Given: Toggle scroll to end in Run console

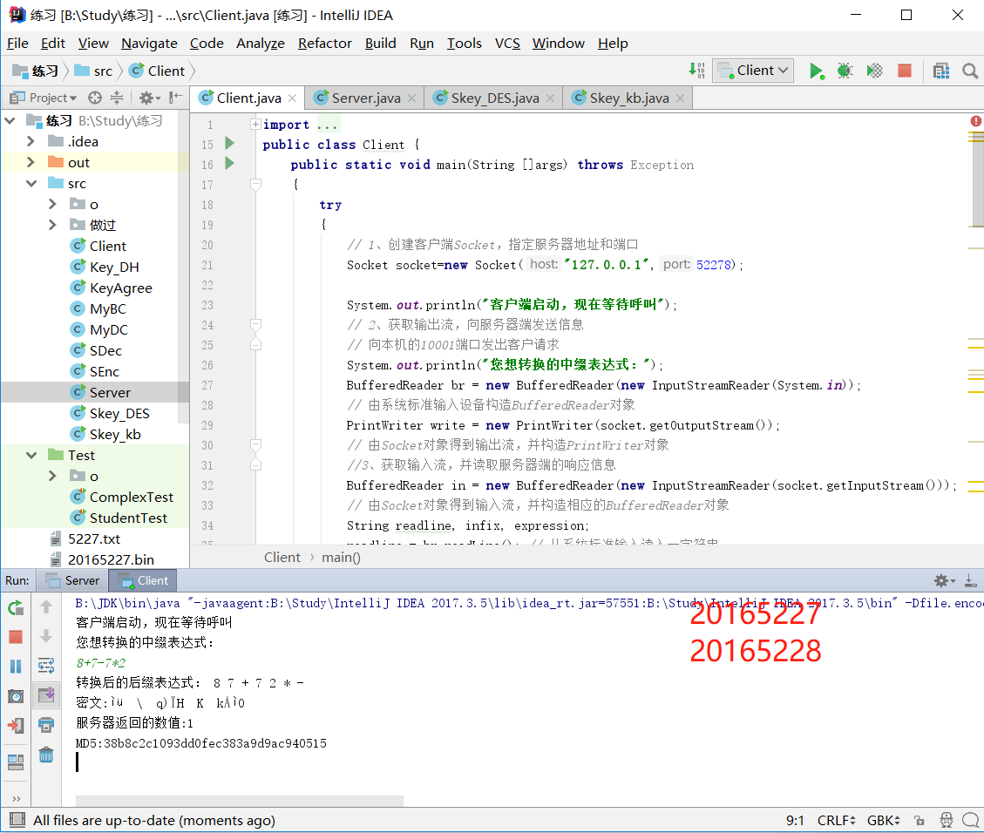Looking at the screenshot, I should pos(46,694).
